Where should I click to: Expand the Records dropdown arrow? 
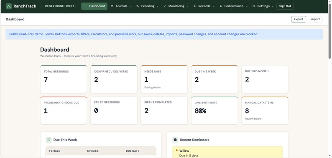coord(213,6)
